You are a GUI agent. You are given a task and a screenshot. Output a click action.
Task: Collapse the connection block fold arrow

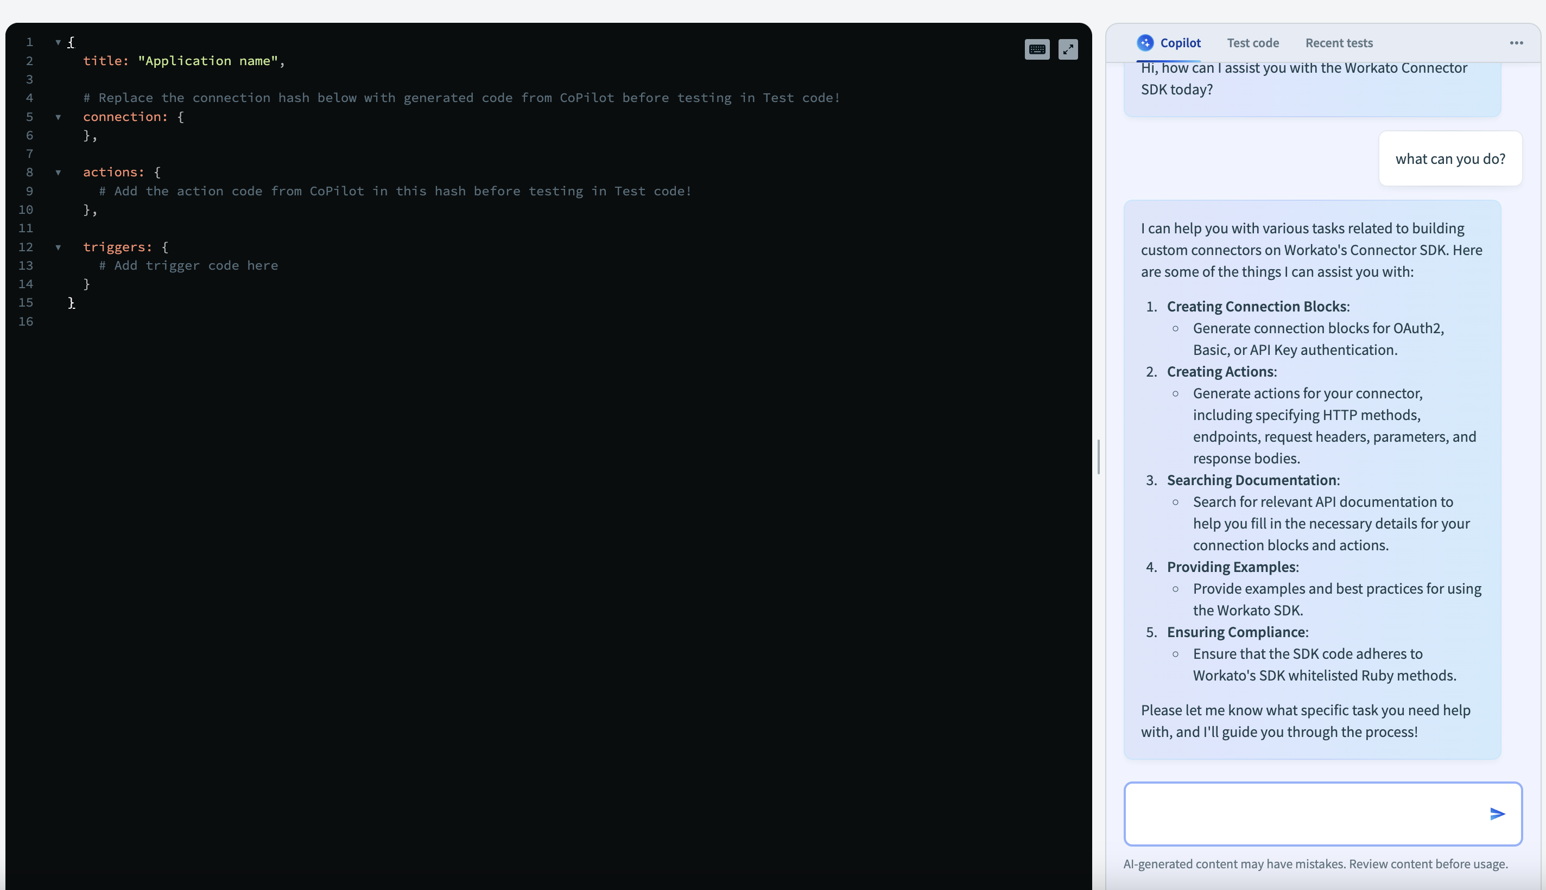click(x=58, y=117)
